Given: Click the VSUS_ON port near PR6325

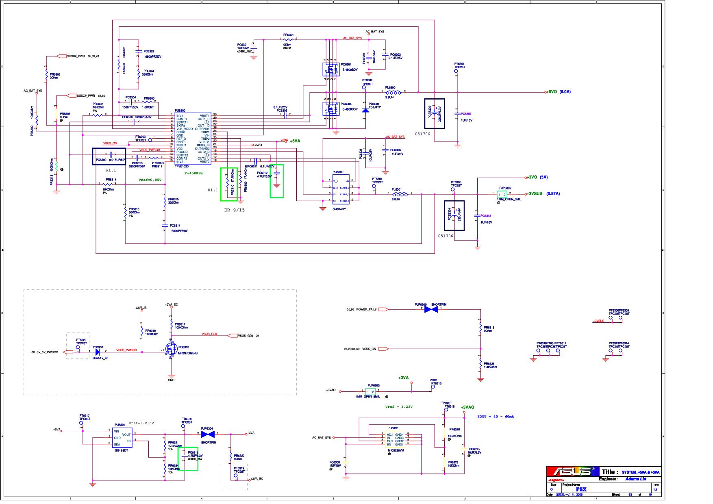Looking at the screenshot, I should coord(383,349).
